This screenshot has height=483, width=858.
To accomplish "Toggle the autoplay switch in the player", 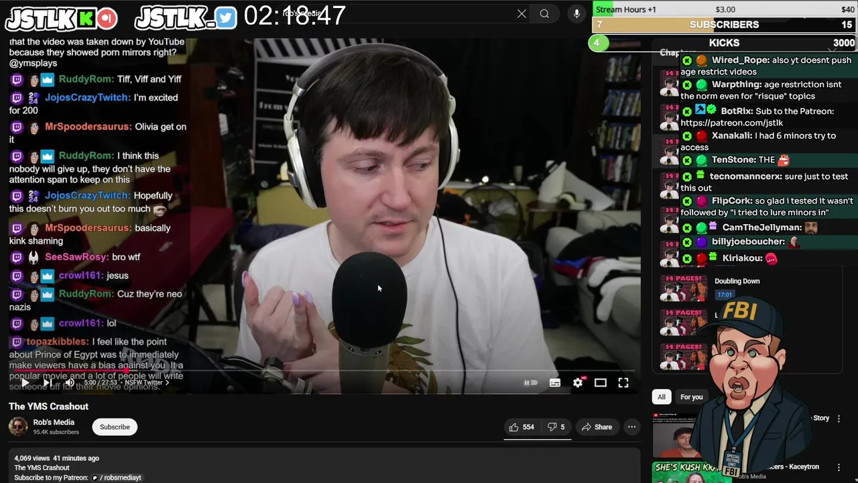I will coord(530,382).
